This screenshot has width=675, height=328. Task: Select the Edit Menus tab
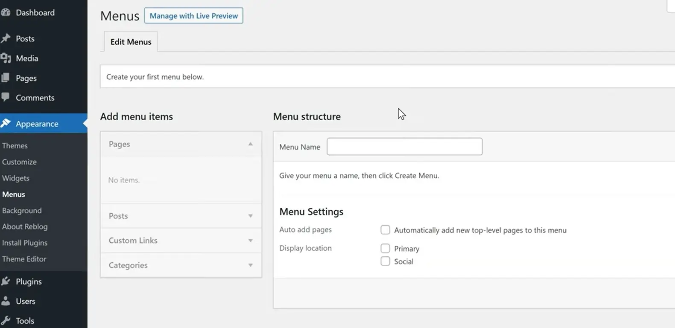click(x=131, y=42)
